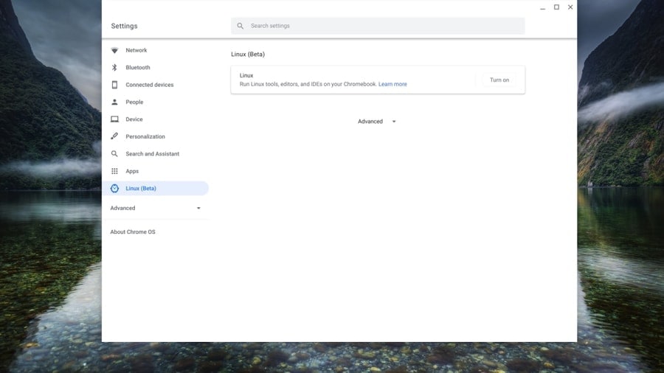Click the Linux (Beta) penguin icon
This screenshot has height=373, width=664.
(x=114, y=189)
